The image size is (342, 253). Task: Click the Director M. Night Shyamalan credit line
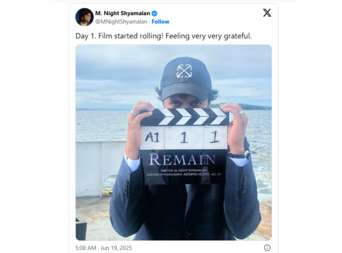(183, 170)
